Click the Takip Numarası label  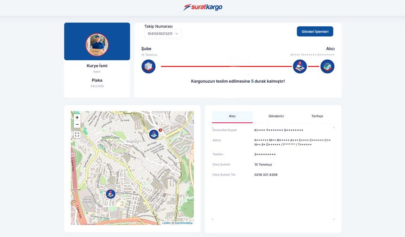(158, 26)
